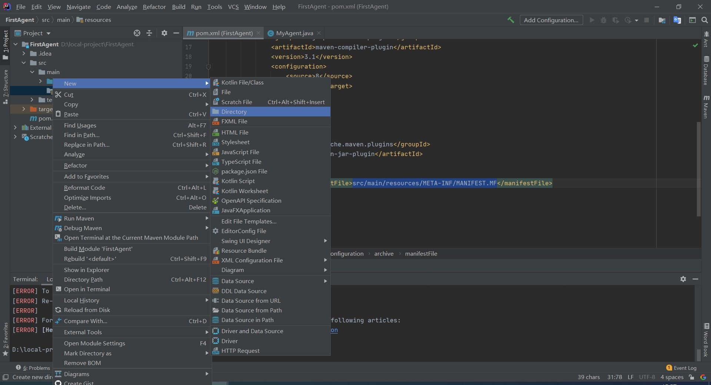This screenshot has width=711, height=385.
Task: Select Directory in the New submenu
Action: [x=270, y=112]
